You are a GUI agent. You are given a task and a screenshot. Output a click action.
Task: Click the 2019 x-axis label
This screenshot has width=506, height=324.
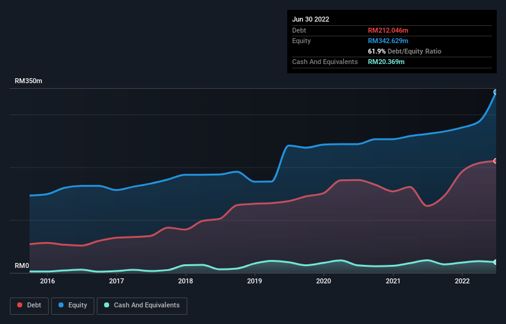pos(255,281)
